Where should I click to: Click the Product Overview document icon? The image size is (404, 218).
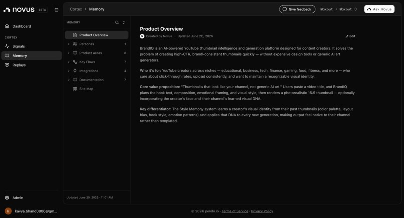coord(75,35)
